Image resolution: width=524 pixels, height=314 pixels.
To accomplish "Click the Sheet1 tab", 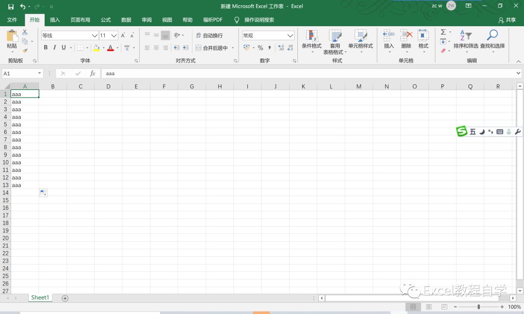I will 40,297.
